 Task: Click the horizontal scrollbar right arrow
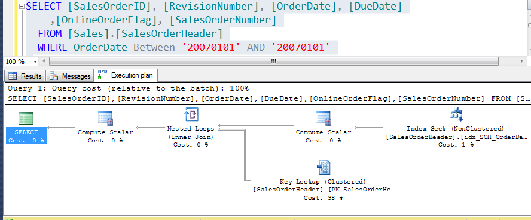(522, 61)
